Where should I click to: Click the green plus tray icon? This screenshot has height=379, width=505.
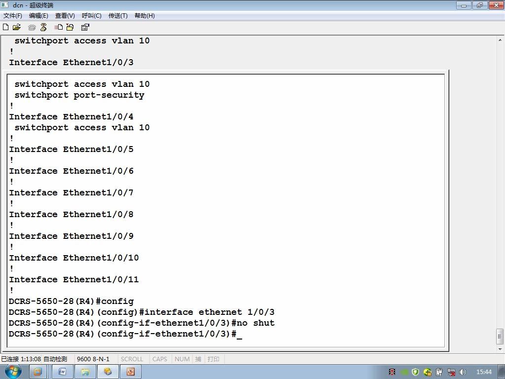pyautogui.click(x=428, y=372)
